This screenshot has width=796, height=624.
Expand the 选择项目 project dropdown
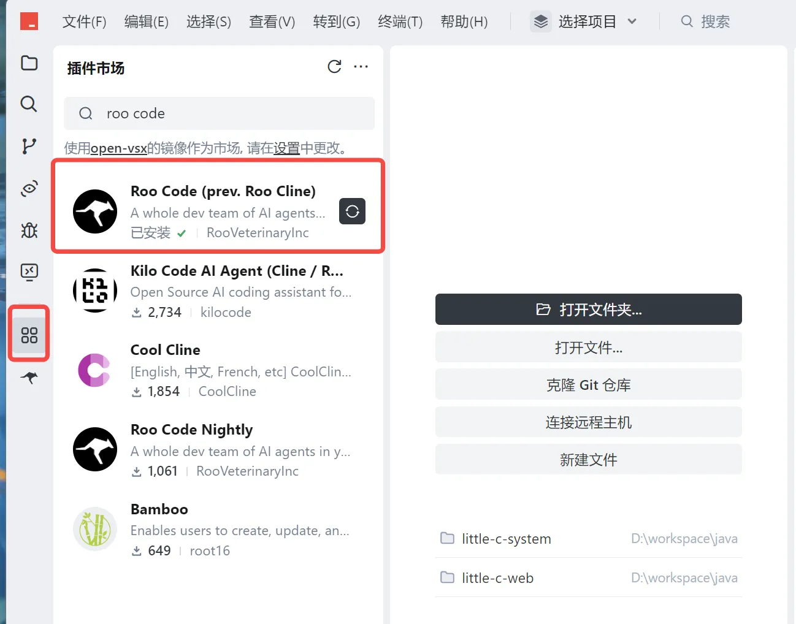pos(584,21)
